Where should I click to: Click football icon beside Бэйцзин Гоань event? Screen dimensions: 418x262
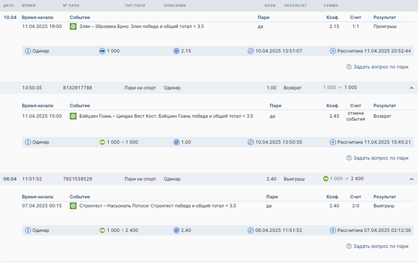click(73, 116)
